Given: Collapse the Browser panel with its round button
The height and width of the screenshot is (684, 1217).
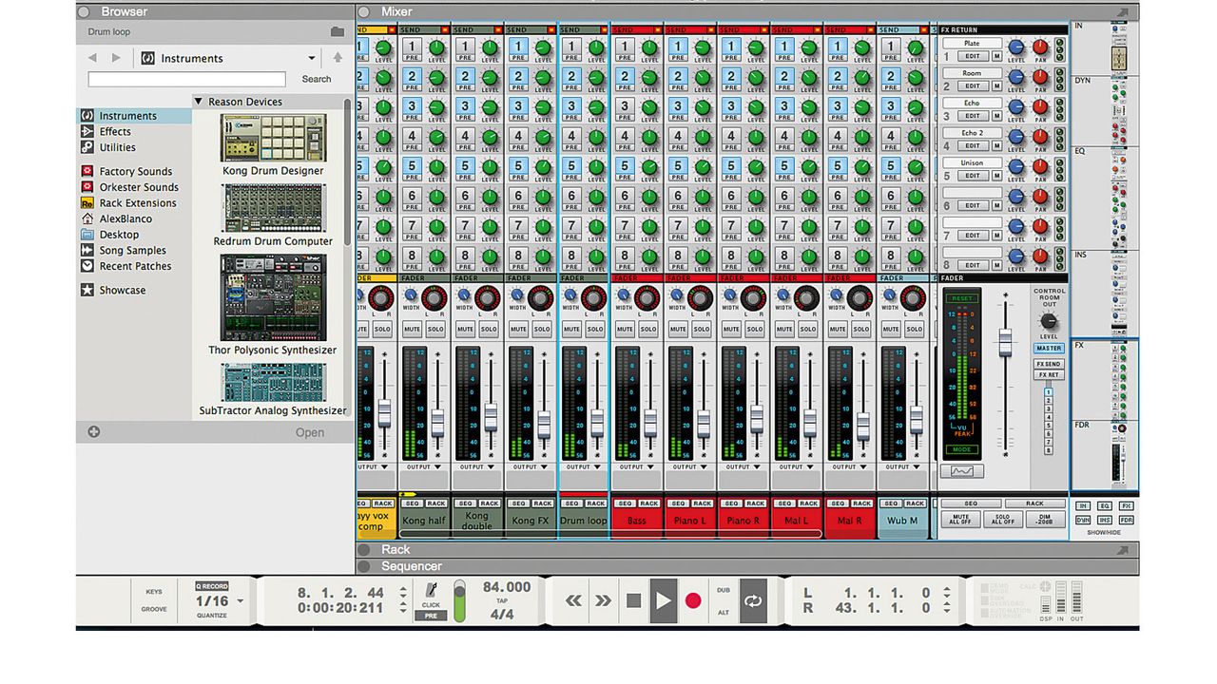Looking at the screenshot, I should pyautogui.click(x=84, y=12).
